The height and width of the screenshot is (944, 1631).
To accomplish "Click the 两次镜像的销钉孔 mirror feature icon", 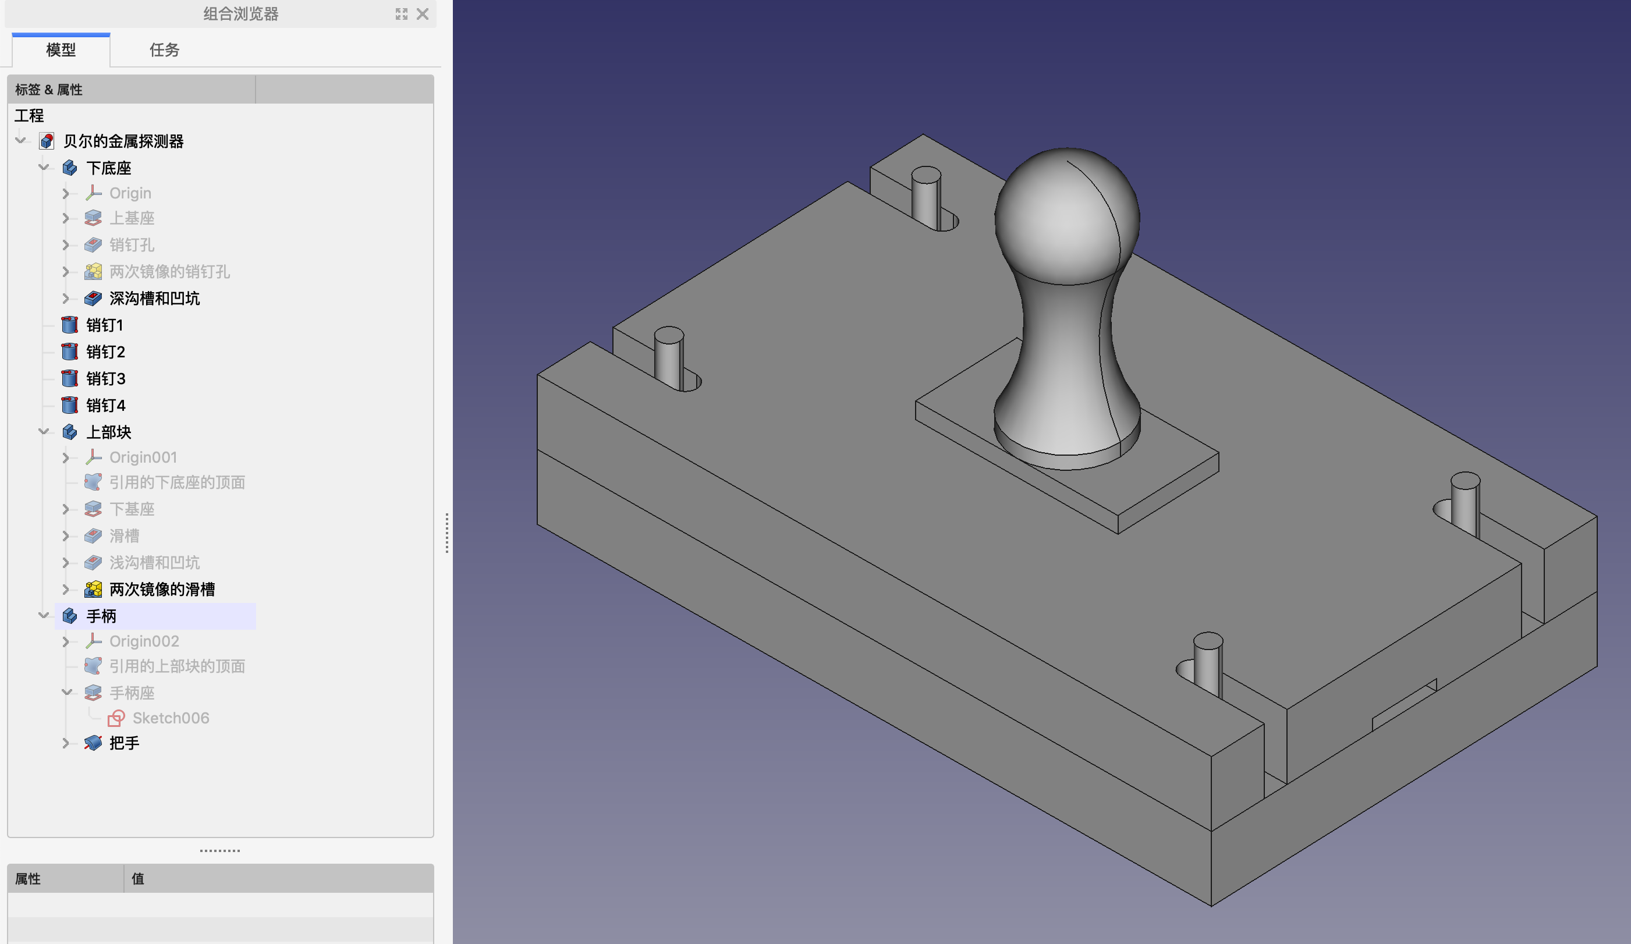I will 93,271.
